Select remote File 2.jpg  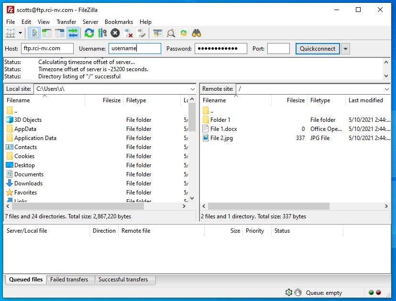[x=221, y=138]
